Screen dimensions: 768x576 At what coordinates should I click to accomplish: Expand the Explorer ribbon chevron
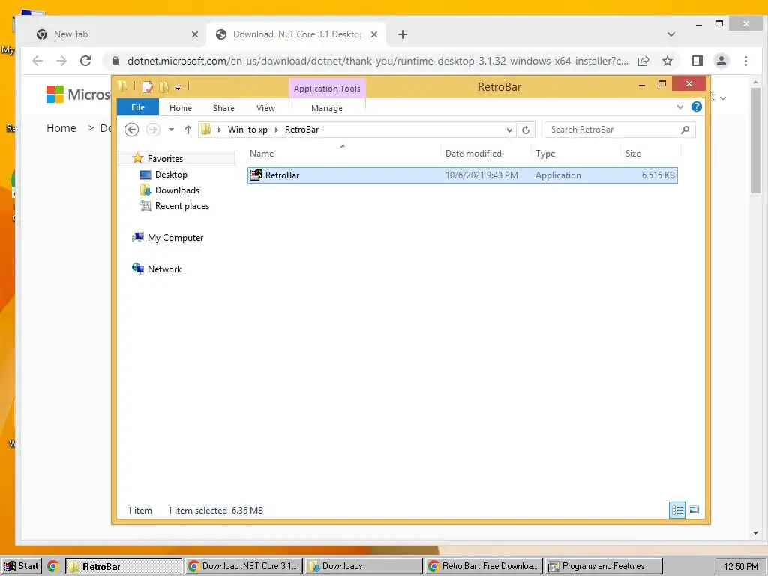(x=679, y=106)
